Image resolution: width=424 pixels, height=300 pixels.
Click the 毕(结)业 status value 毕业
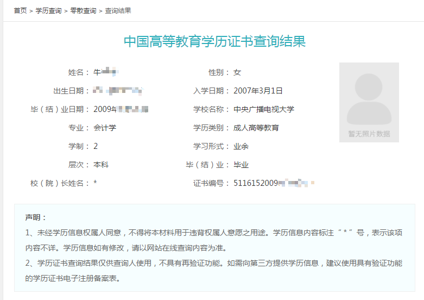click(241, 165)
